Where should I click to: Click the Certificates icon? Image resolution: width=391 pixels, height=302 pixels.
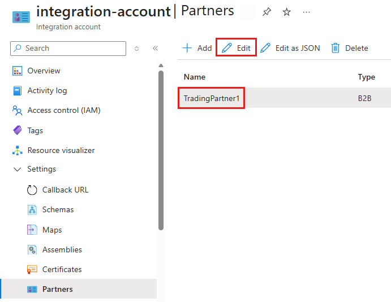pyautogui.click(x=32, y=270)
